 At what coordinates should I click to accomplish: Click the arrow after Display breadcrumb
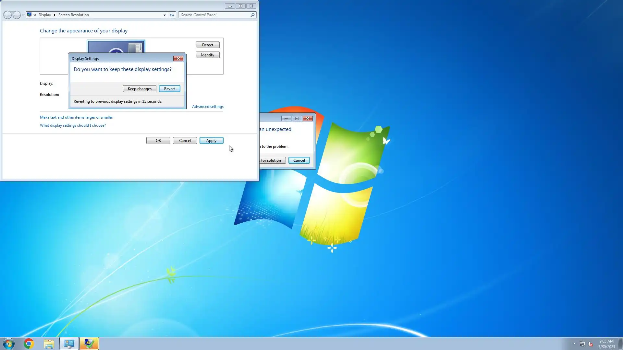tap(55, 15)
